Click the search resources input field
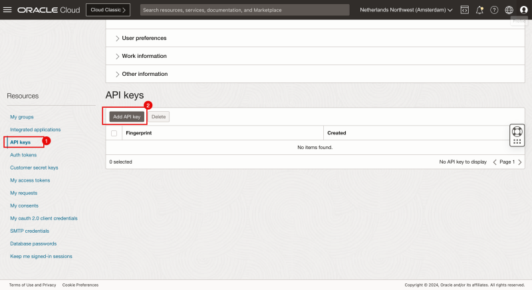This screenshot has height=290, width=532. [244, 10]
